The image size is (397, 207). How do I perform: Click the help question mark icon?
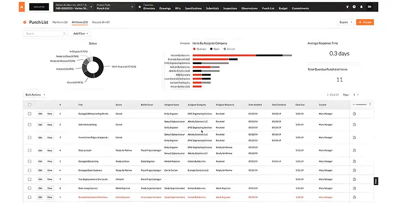click(x=354, y=7)
